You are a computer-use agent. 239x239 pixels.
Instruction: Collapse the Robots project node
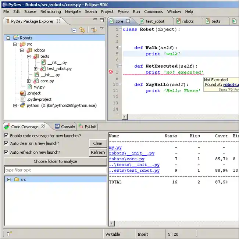(x=8, y=38)
